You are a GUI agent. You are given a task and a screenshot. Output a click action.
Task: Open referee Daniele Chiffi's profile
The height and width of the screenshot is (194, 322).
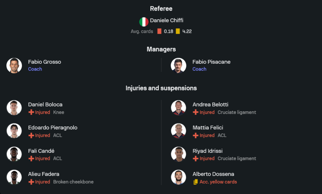(x=166, y=20)
